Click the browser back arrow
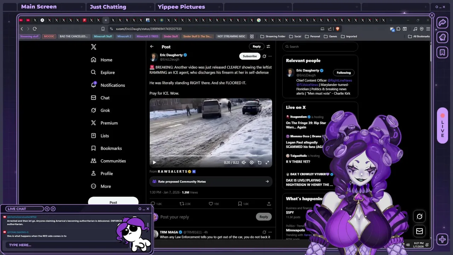Viewport: 453px width, 255px height. tap(22, 29)
